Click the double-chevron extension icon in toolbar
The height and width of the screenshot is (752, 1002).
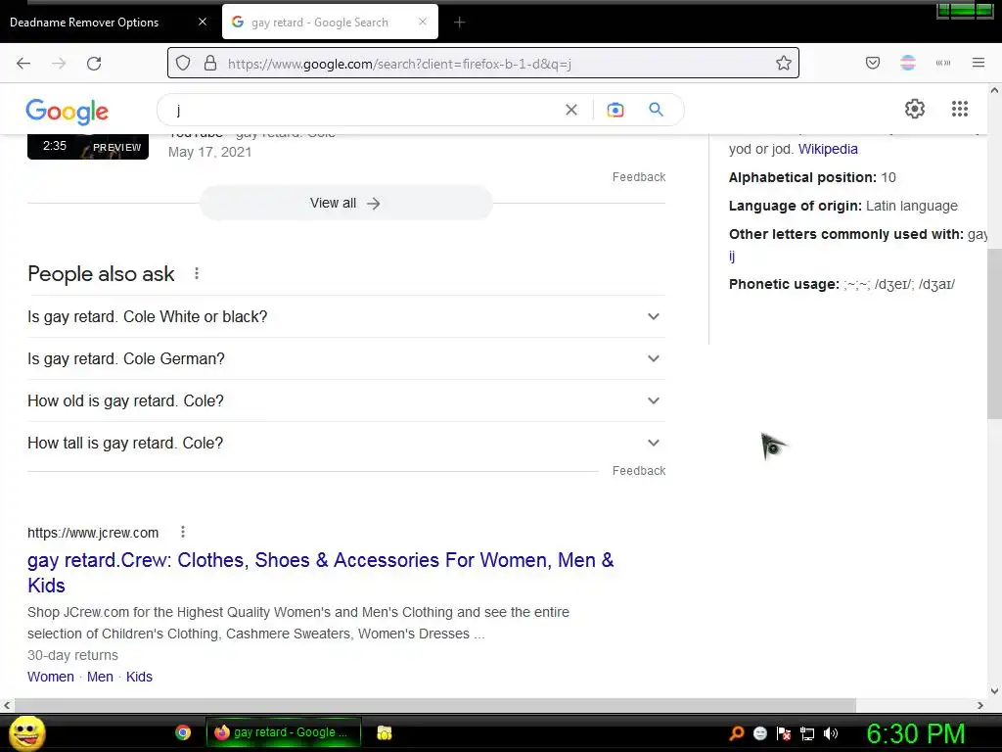[x=943, y=63]
